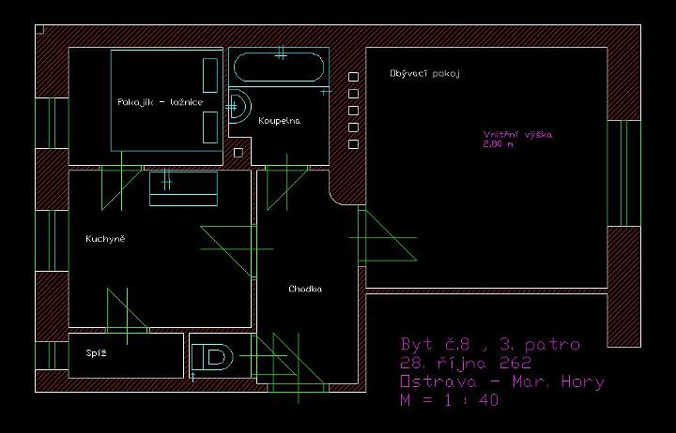Select the small square beside the washbasin wall
676x433 pixels.
click(x=238, y=153)
